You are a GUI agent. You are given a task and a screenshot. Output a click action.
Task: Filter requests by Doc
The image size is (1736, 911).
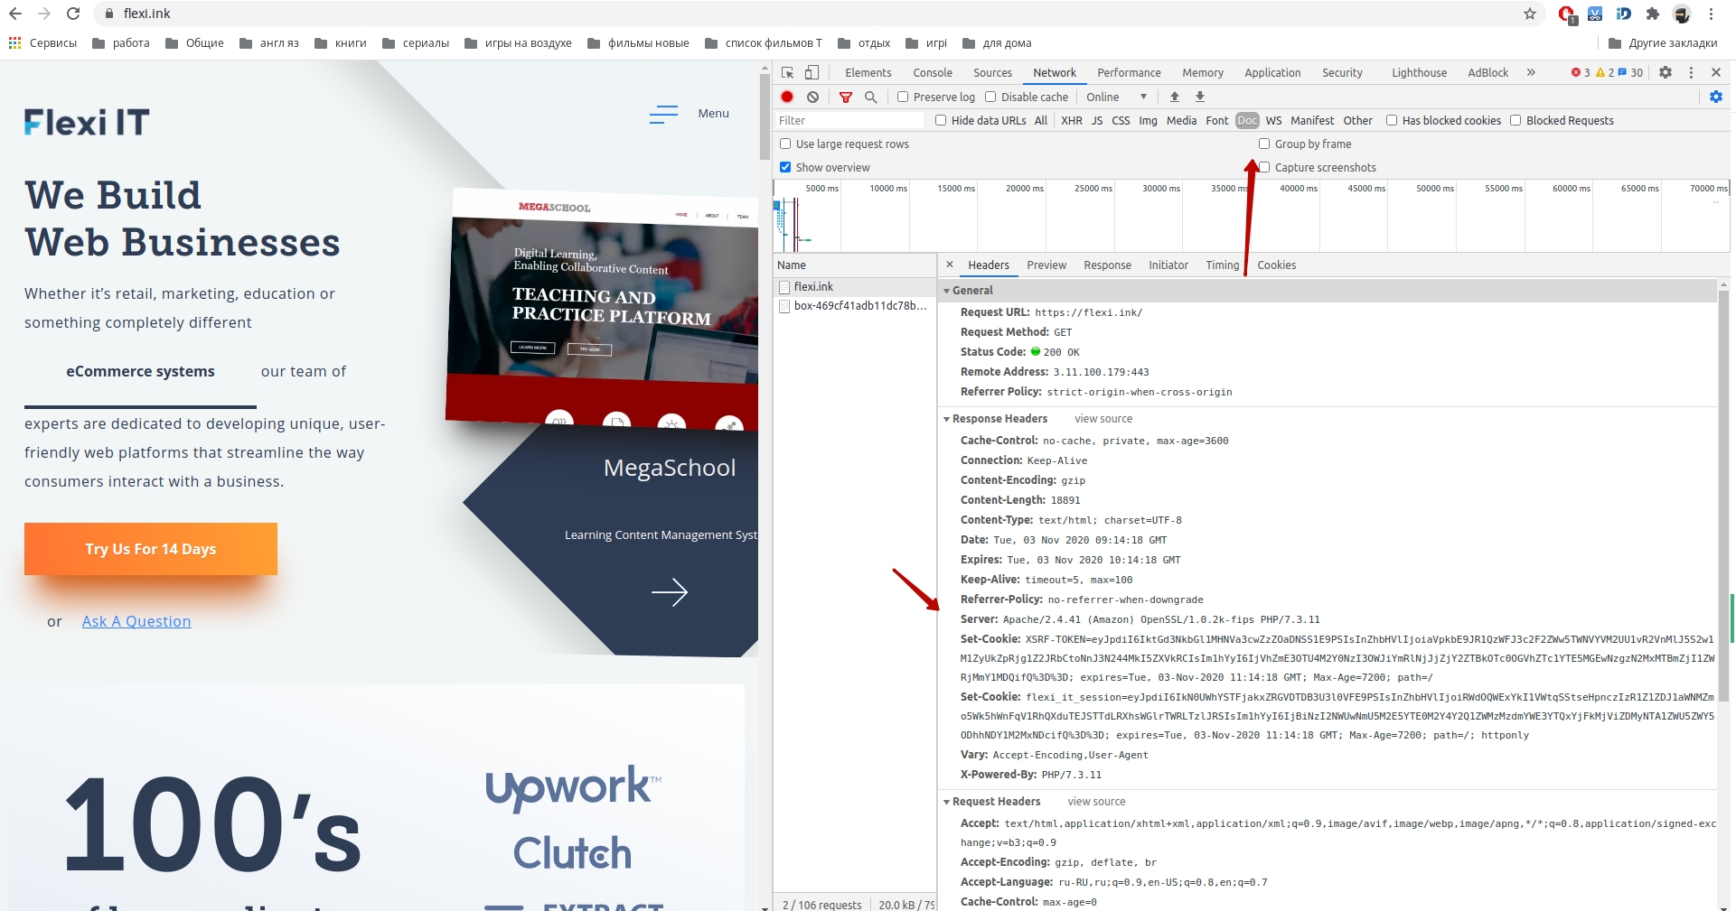(1247, 120)
